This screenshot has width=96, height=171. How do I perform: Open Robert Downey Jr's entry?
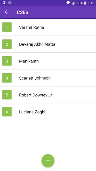[48, 95]
